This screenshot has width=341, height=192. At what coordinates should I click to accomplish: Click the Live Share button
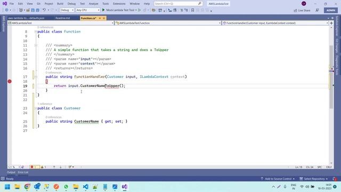coord(302,10)
